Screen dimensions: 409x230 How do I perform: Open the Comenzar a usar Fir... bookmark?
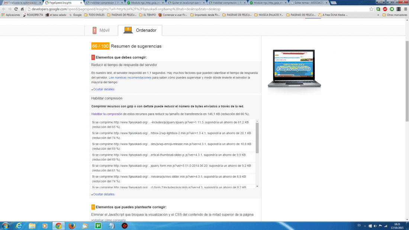pos(173,15)
